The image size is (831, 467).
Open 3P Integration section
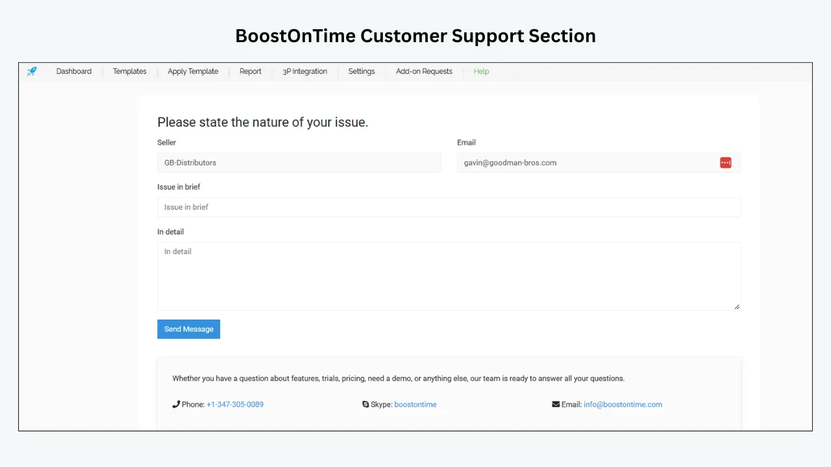305,71
